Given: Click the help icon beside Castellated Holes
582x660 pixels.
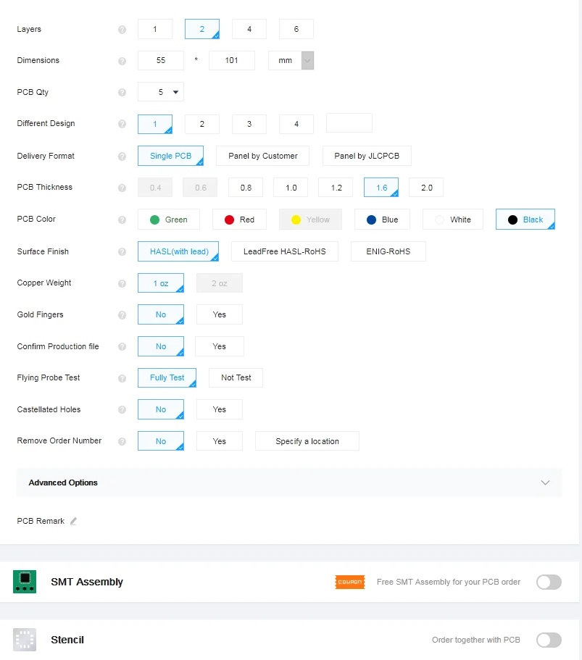Looking at the screenshot, I should [122, 410].
